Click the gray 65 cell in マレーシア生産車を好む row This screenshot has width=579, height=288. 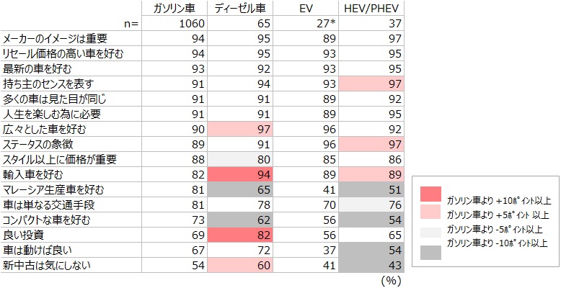click(x=239, y=189)
